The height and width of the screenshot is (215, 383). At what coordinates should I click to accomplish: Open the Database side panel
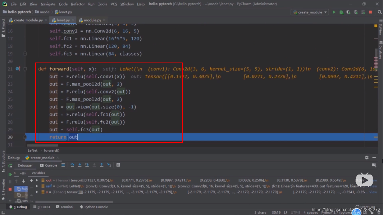pyautogui.click(x=380, y=50)
